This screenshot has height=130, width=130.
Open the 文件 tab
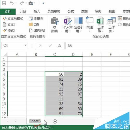[x=8, y=11]
